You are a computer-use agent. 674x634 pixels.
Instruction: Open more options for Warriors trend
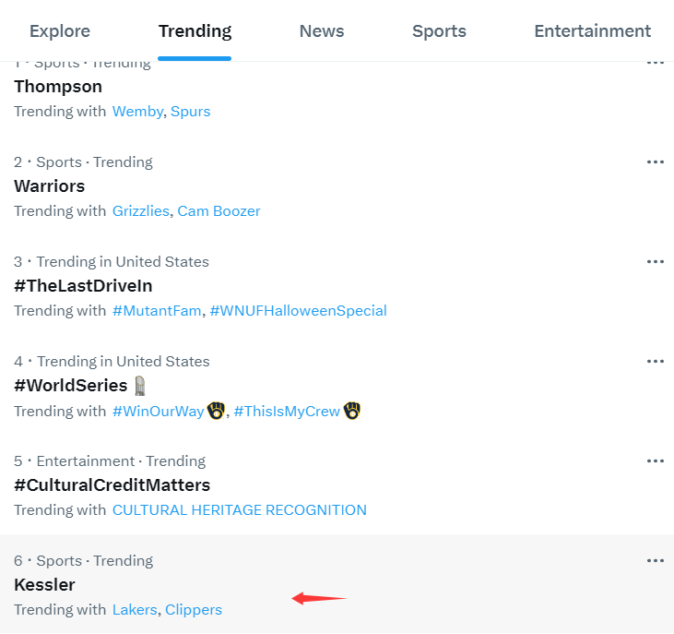655,162
